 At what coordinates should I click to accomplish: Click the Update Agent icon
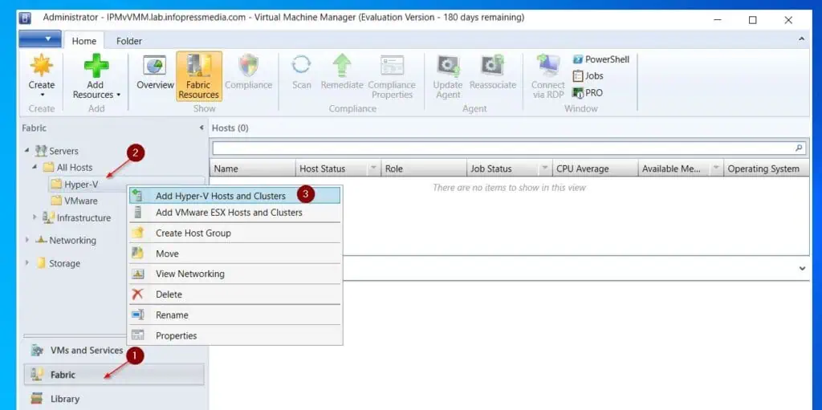pos(448,66)
